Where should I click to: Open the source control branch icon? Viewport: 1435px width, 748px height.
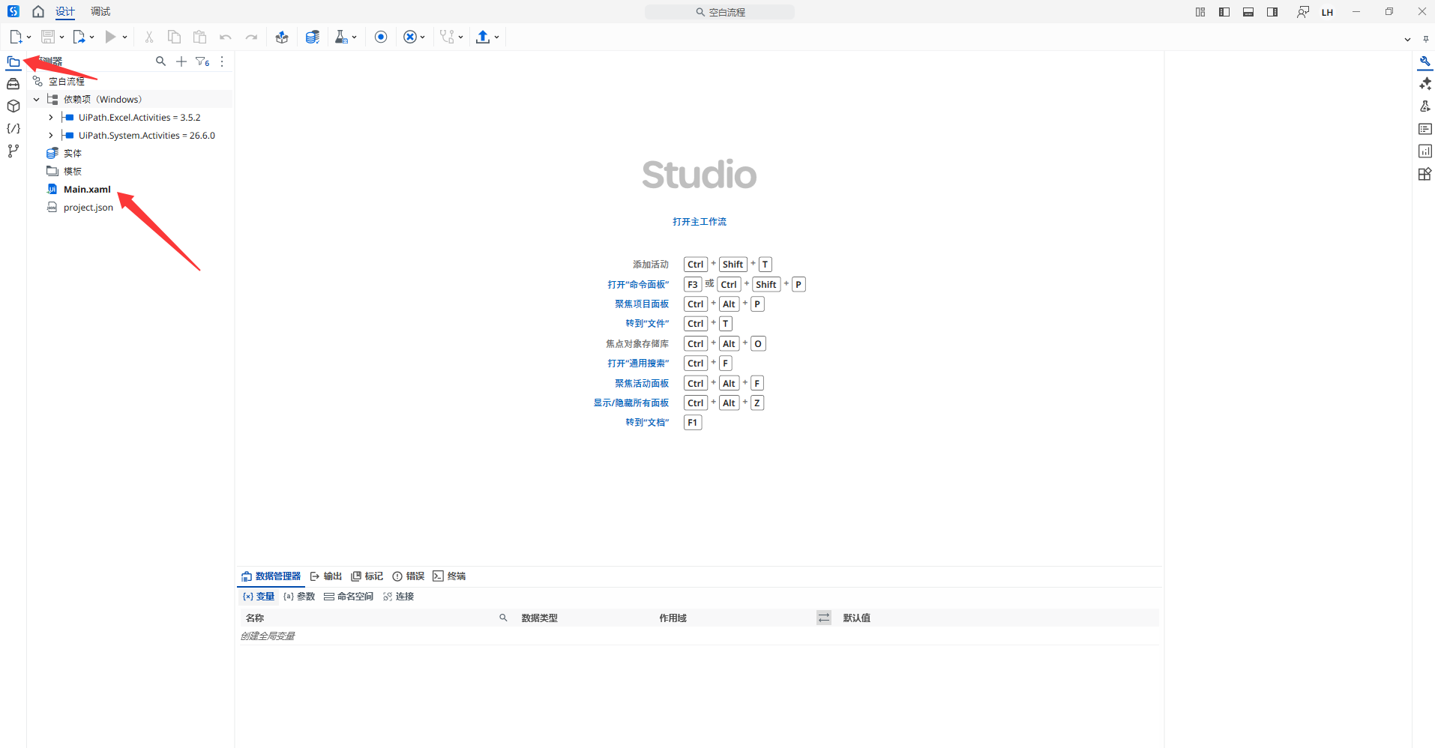click(x=13, y=151)
